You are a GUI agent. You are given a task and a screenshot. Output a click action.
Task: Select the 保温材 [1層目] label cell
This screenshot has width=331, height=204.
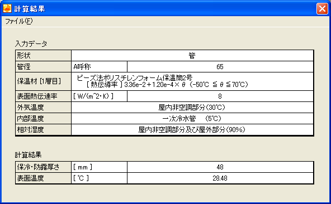pos(43,81)
